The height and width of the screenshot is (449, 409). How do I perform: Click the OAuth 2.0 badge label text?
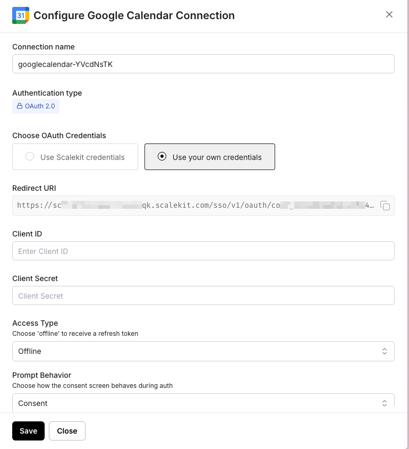pyautogui.click(x=40, y=106)
